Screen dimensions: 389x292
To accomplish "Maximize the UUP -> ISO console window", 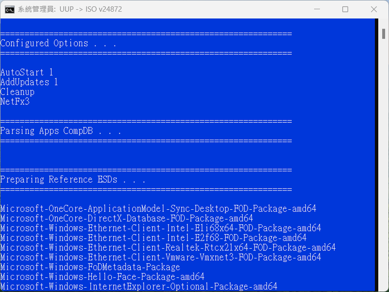I will pos(345,9).
